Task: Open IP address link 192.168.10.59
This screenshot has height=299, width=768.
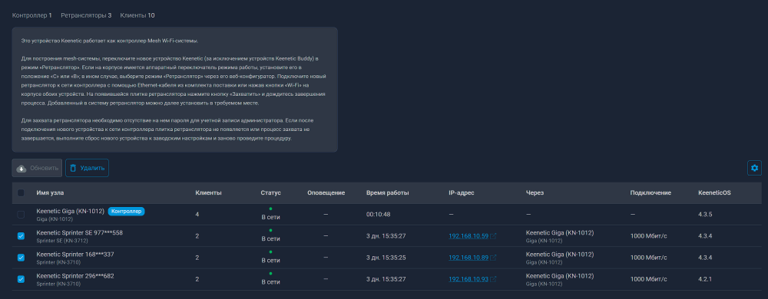Action: pos(468,236)
